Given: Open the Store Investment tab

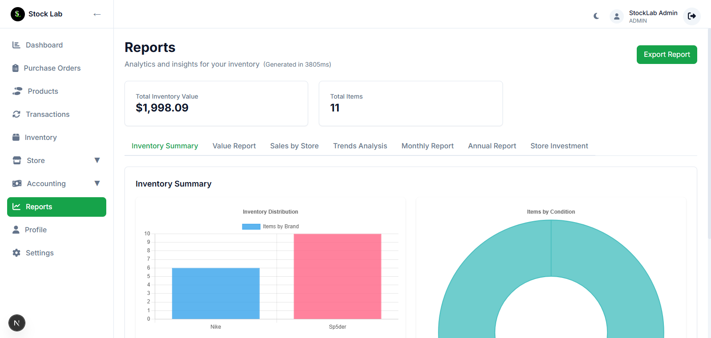Looking at the screenshot, I should click(x=559, y=146).
